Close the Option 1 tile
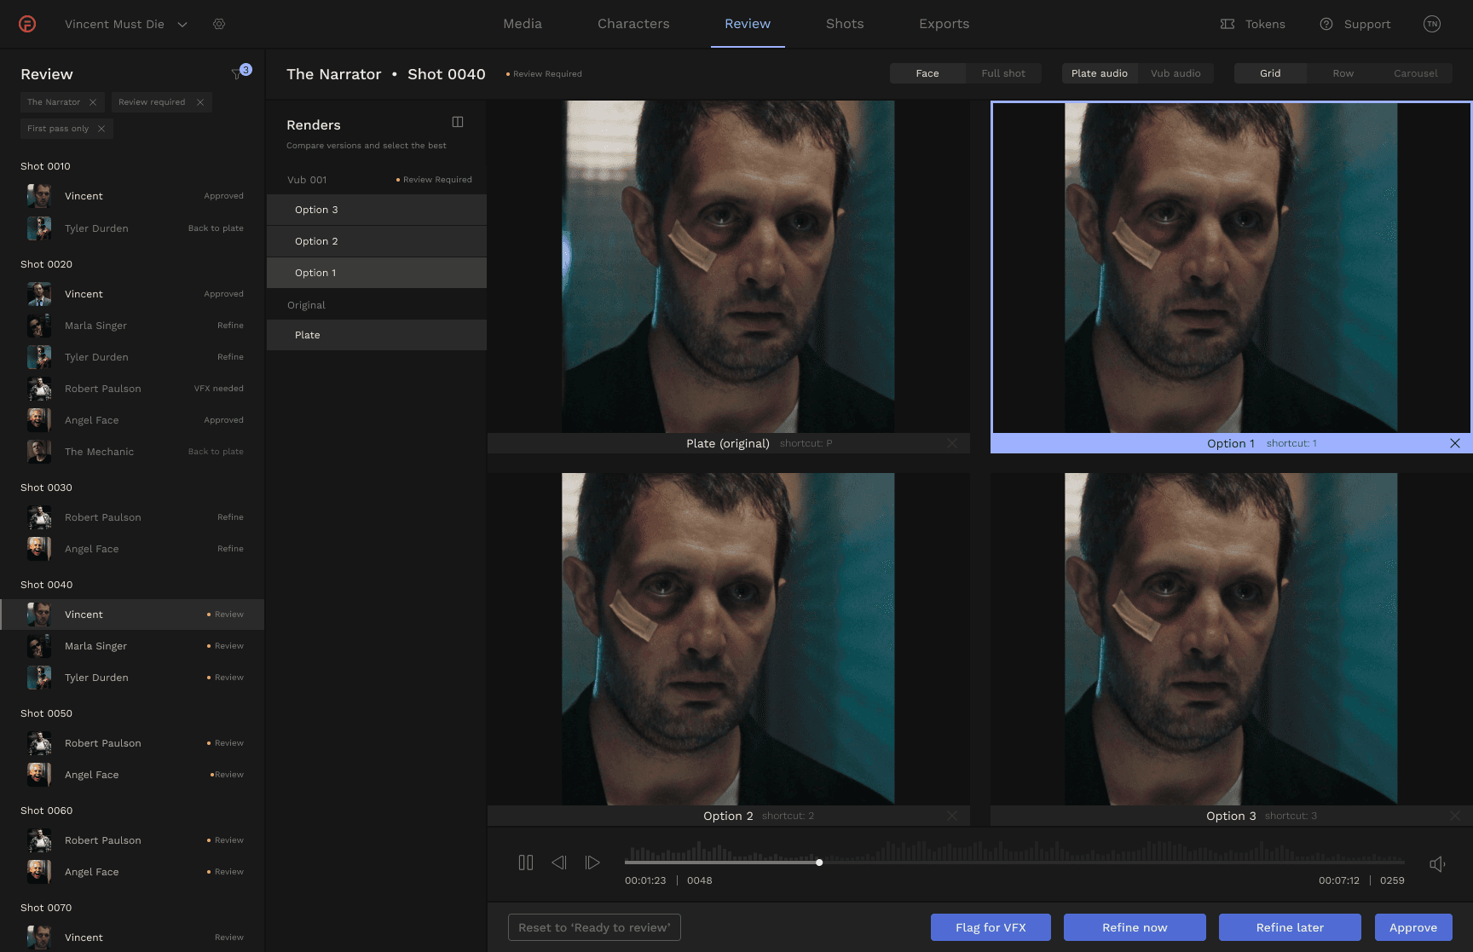This screenshot has width=1473, height=952. [1455, 443]
